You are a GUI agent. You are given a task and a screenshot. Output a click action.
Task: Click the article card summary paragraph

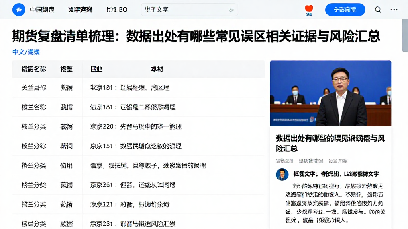pos(335,203)
